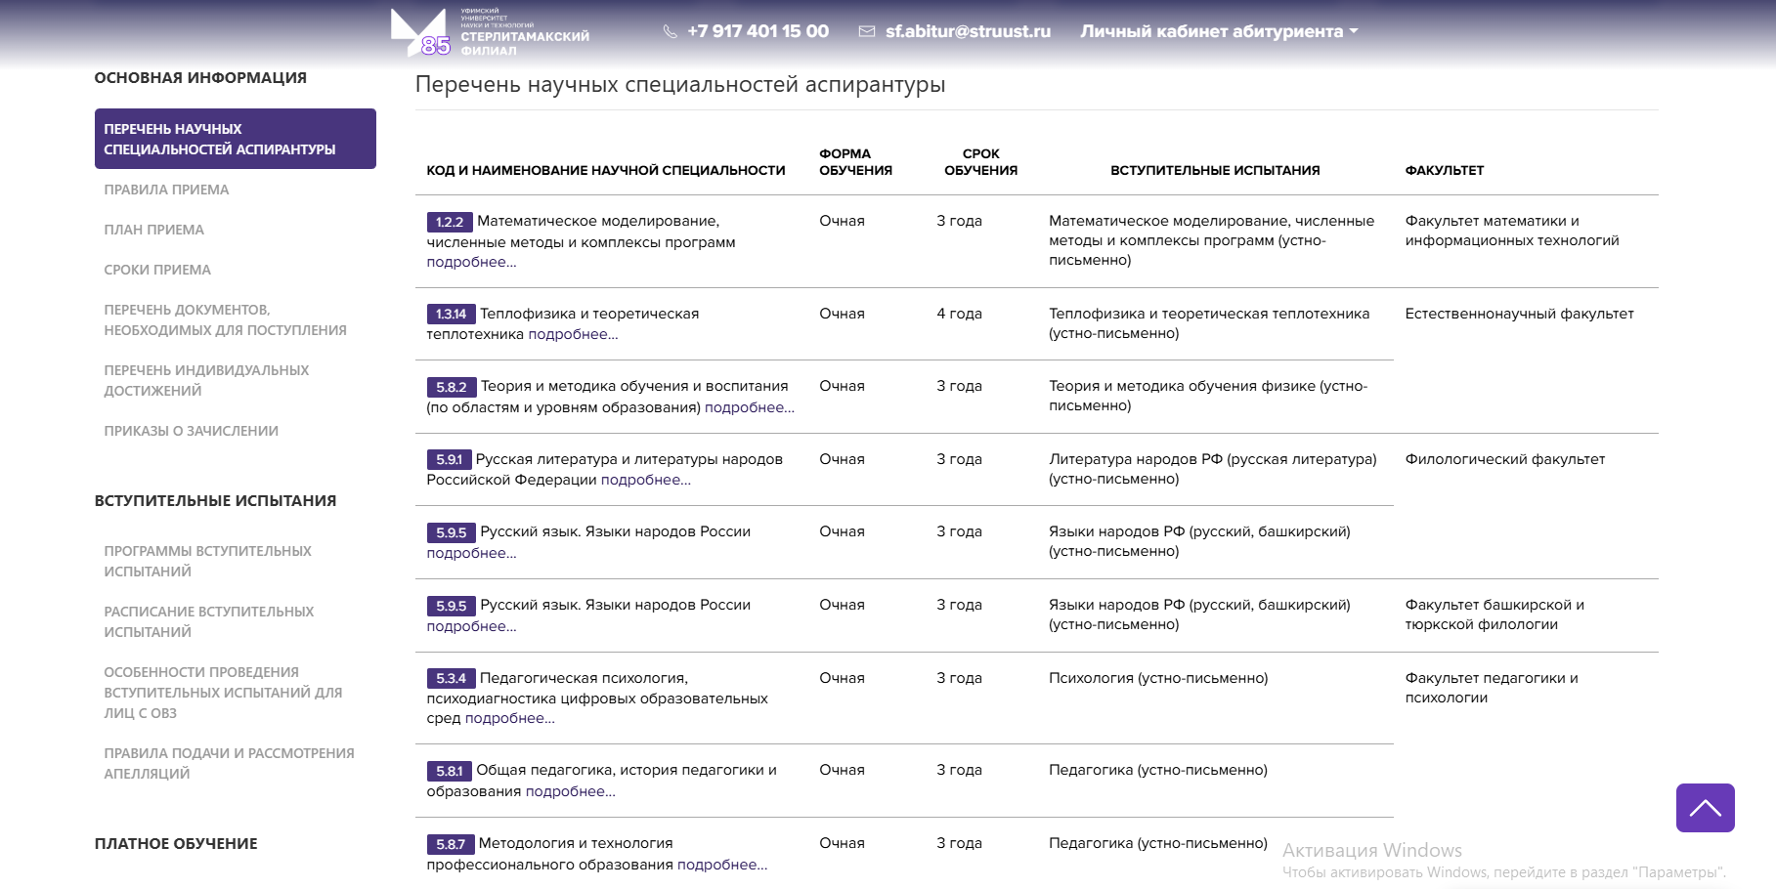Click the 5.8.2 specialty code badge
1776x889 pixels.
pos(451,387)
